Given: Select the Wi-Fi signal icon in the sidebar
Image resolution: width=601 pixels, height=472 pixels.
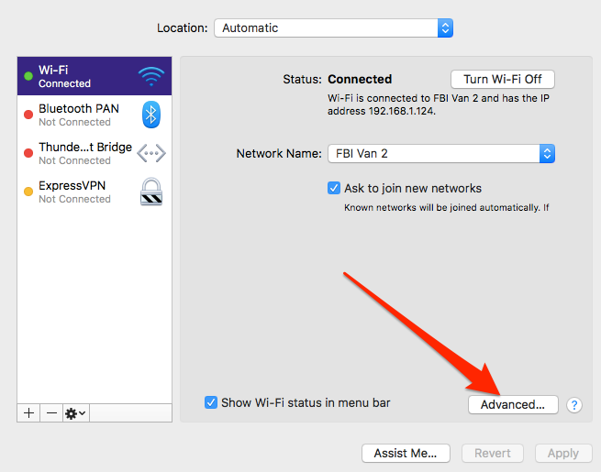Looking at the screenshot, I should 151,76.
